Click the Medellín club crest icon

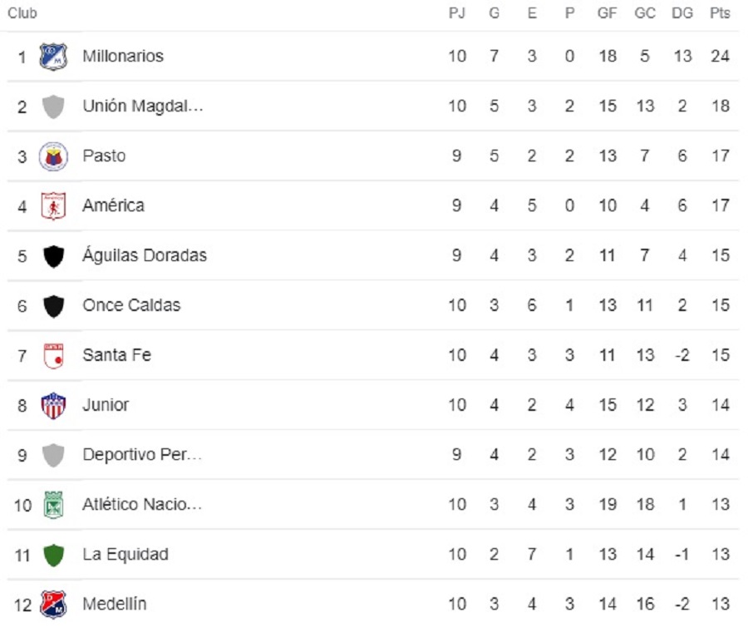click(x=53, y=604)
